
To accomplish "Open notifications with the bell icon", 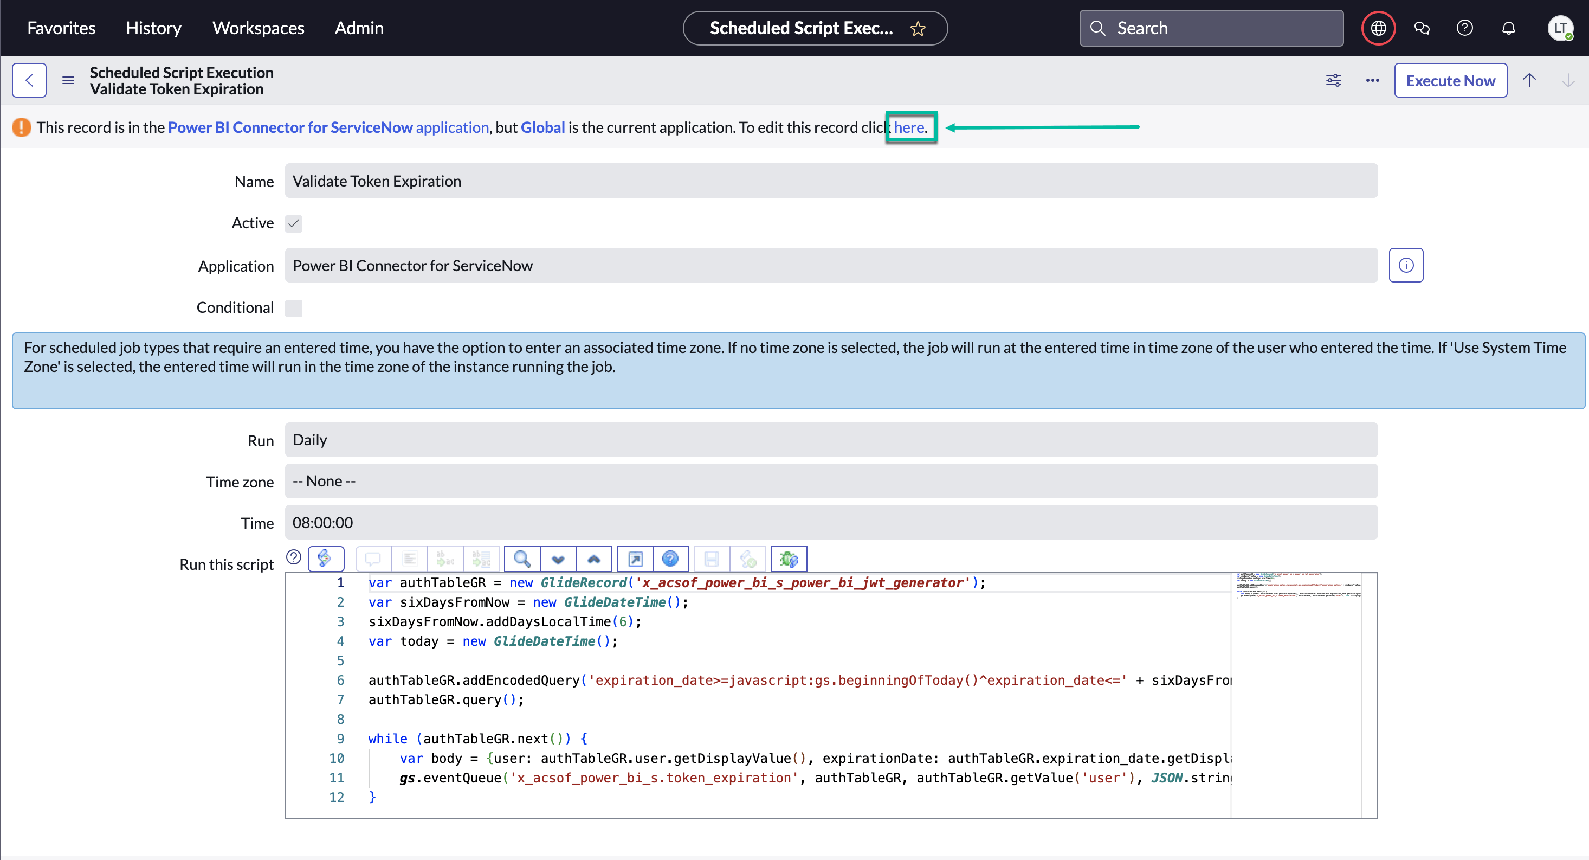I will point(1509,28).
